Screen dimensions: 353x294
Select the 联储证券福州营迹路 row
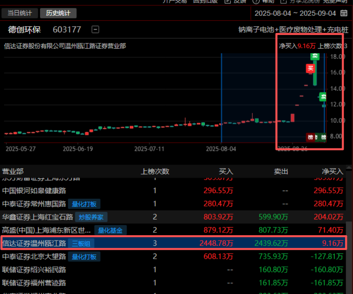pyautogui.click(x=173, y=283)
